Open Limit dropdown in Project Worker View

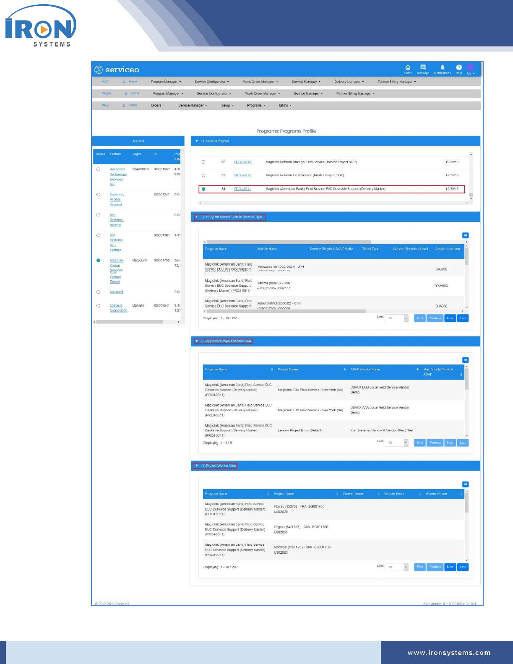coord(397,567)
